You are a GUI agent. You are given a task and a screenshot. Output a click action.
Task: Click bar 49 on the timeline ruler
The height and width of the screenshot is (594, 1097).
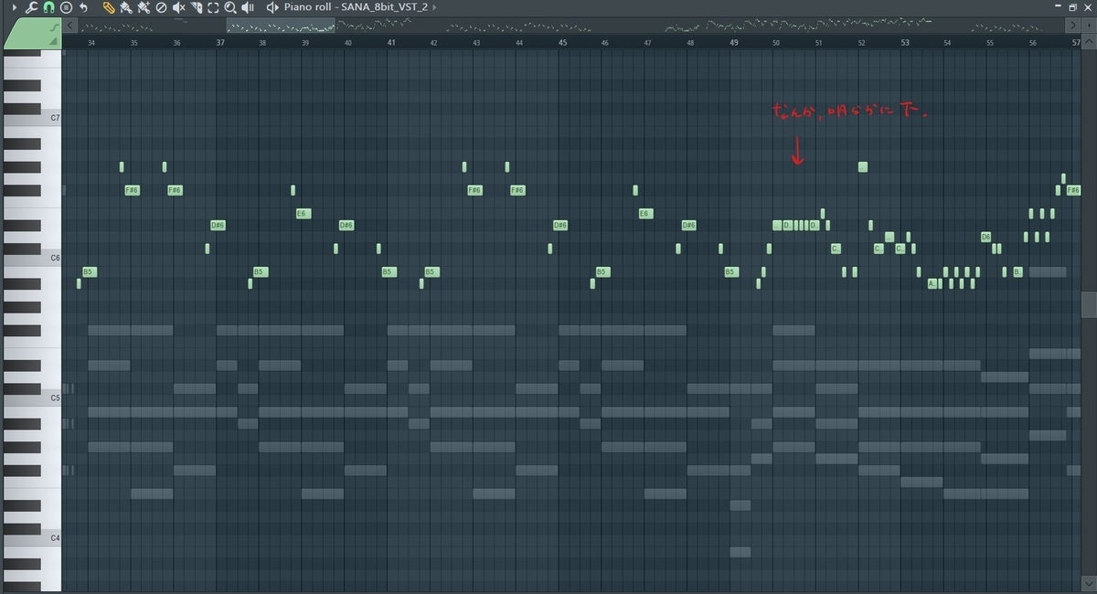pos(734,42)
